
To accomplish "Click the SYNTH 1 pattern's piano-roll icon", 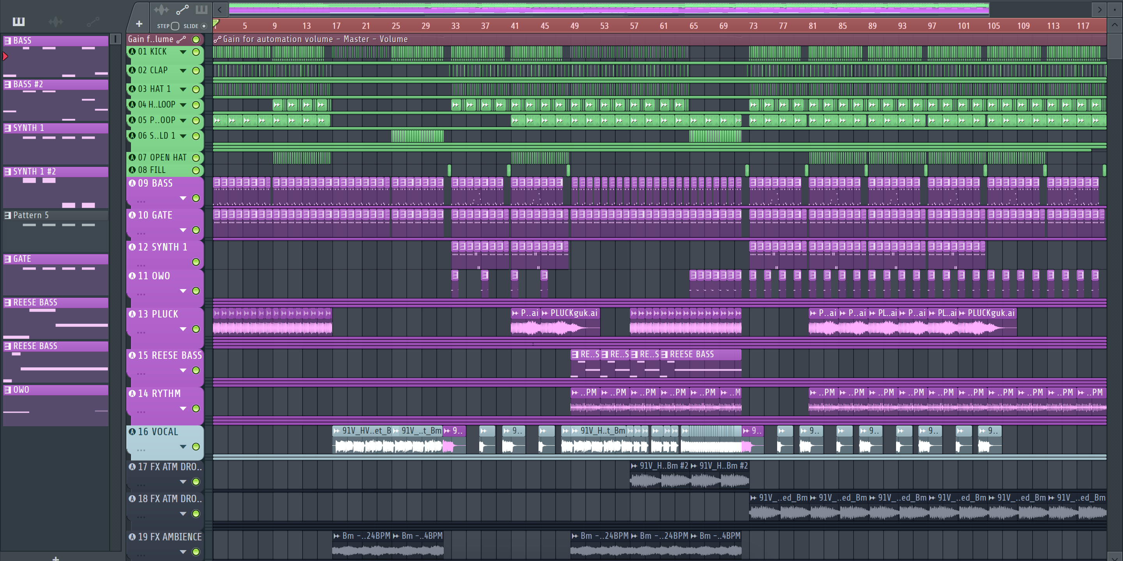I will point(7,128).
